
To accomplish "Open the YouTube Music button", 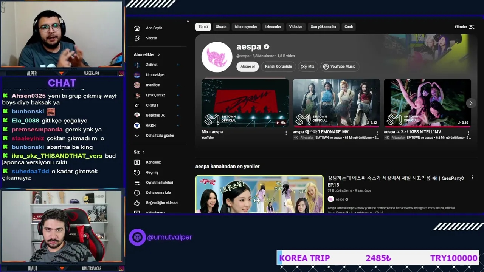I will (x=340, y=66).
